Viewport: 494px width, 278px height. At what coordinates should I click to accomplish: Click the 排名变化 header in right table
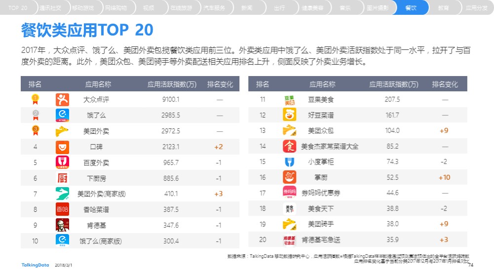445,84
